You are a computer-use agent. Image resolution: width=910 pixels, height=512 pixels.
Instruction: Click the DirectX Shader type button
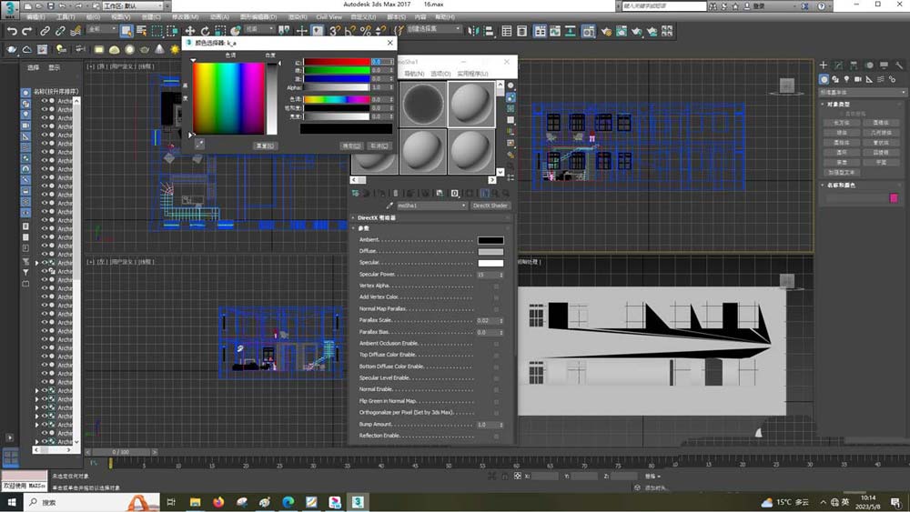(490, 206)
